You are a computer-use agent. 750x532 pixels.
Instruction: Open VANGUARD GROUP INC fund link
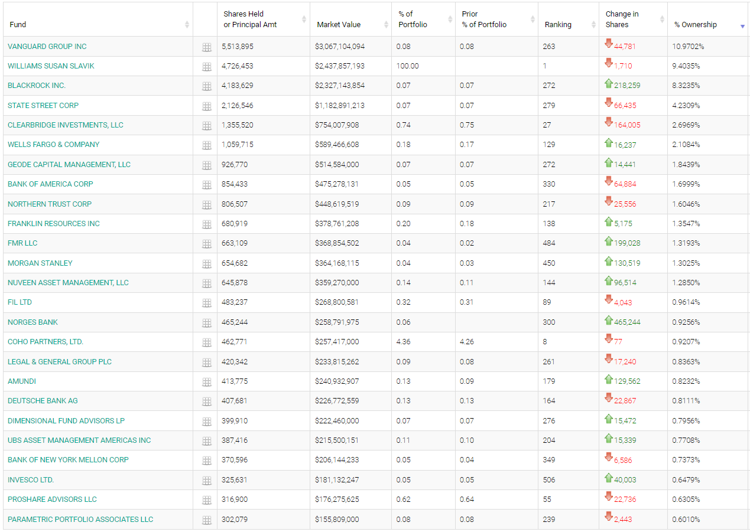(47, 47)
